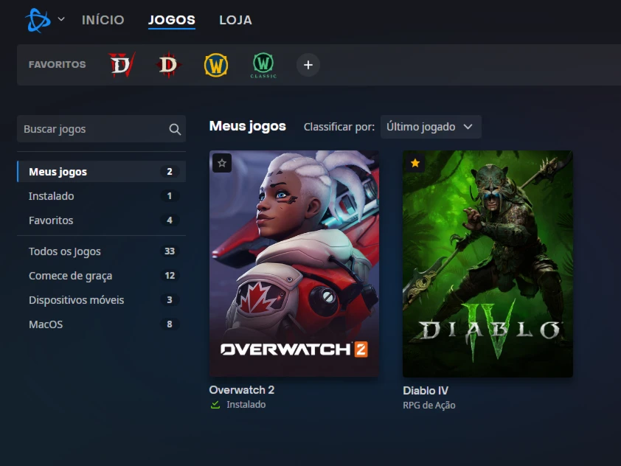Open Comece de graça category
Screen dimensions: 621x466
click(x=101, y=276)
